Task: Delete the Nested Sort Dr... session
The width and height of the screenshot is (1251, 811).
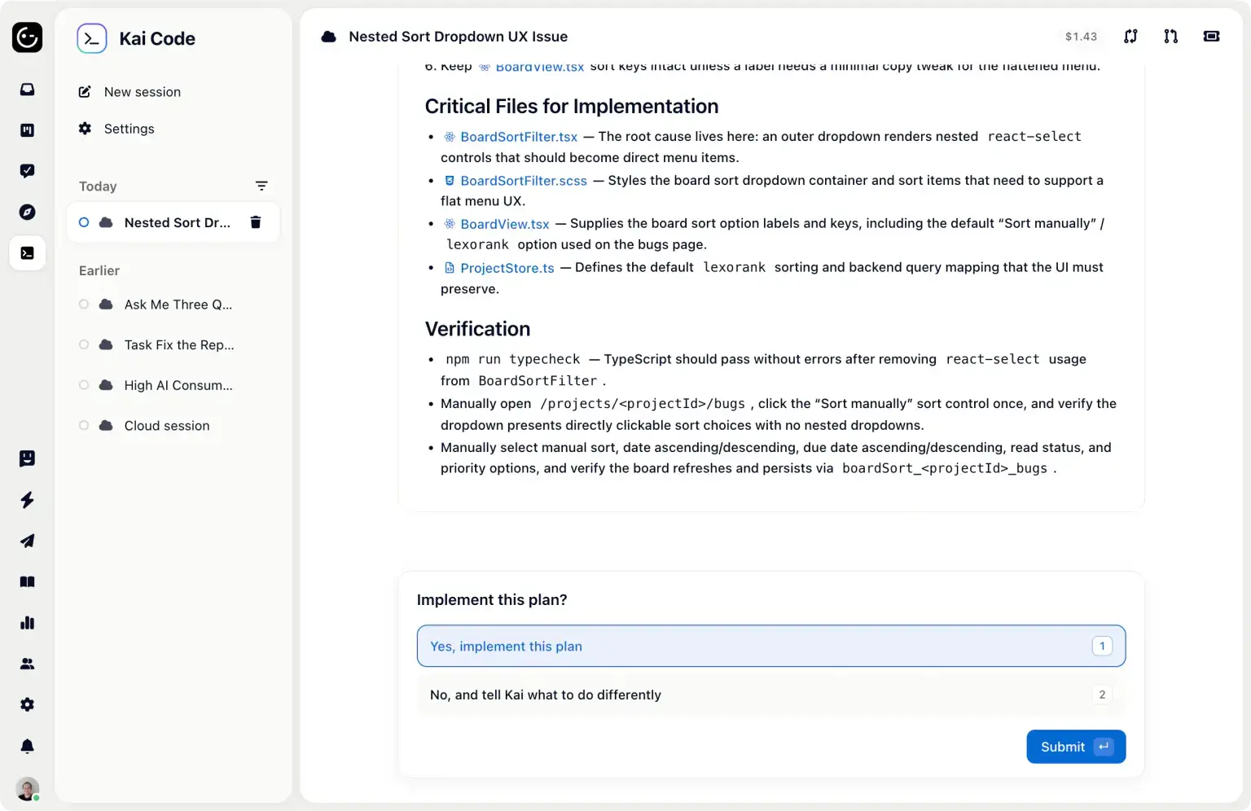Action: (255, 222)
